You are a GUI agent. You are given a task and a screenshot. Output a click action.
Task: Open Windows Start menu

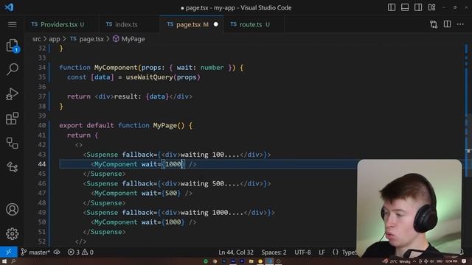click(4, 261)
